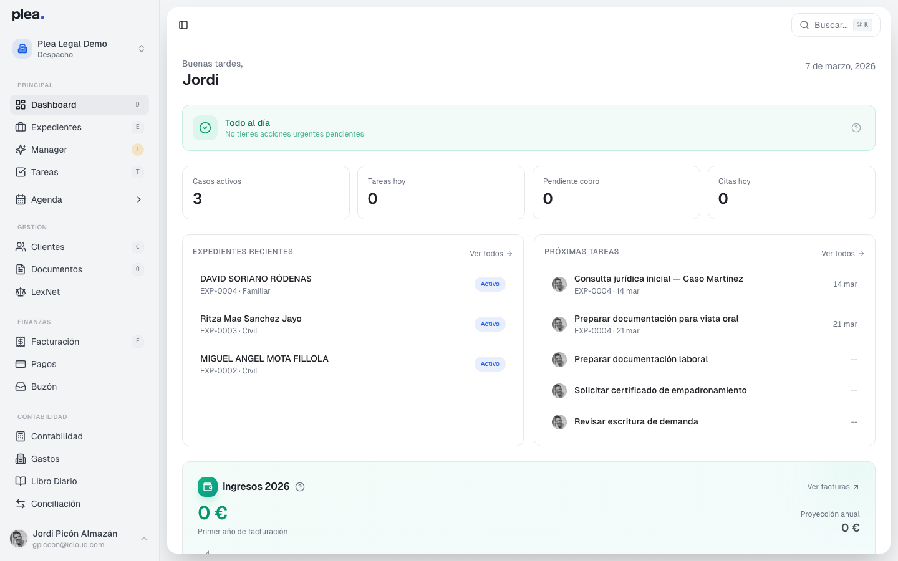This screenshot has width=898, height=561.
Task: Open the Dashboard grid view
Action: (x=20, y=105)
